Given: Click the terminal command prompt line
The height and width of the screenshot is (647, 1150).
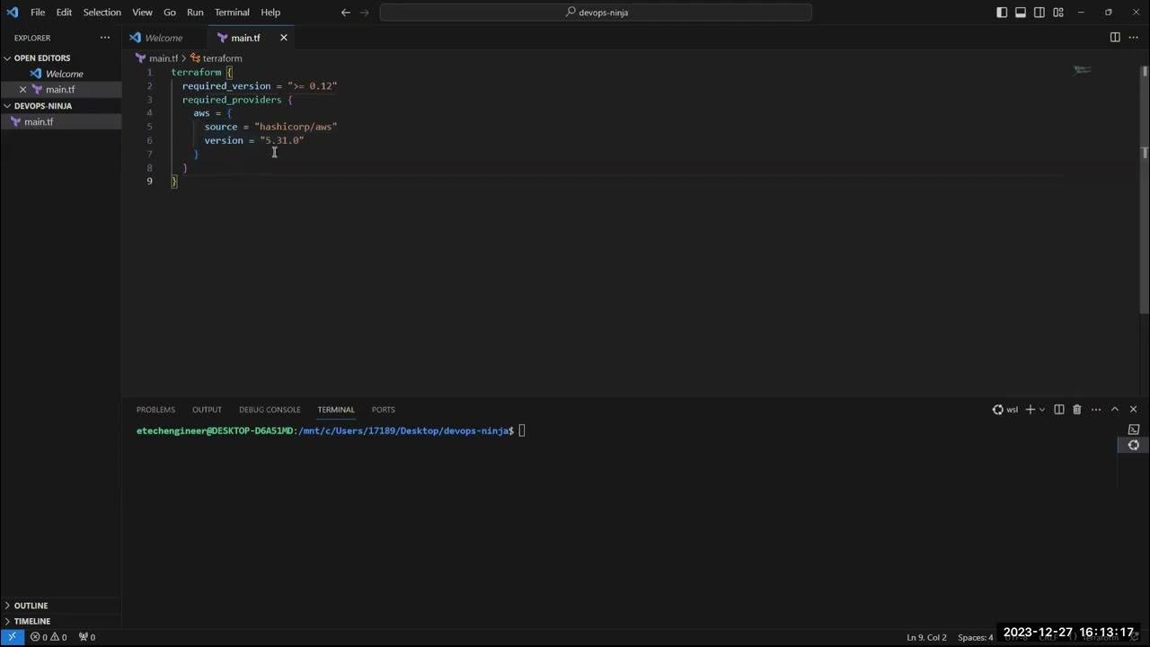Looking at the screenshot, I should pyautogui.click(x=331, y=431).
